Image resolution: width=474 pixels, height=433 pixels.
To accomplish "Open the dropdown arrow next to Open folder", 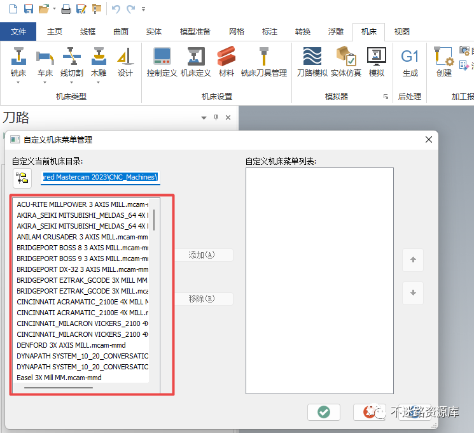I will 55,9.
